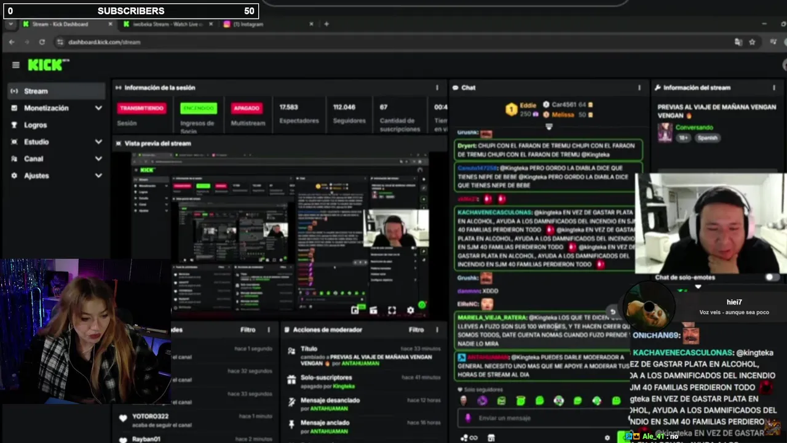The width and height of the screenshot is (787, 443).
Task: Click the points infinity icon below chat
Action: 469,438
